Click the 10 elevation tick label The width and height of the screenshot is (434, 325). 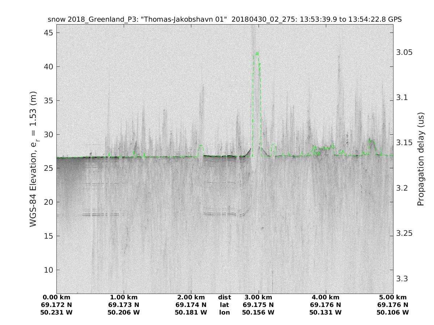[x=48, y=270]
